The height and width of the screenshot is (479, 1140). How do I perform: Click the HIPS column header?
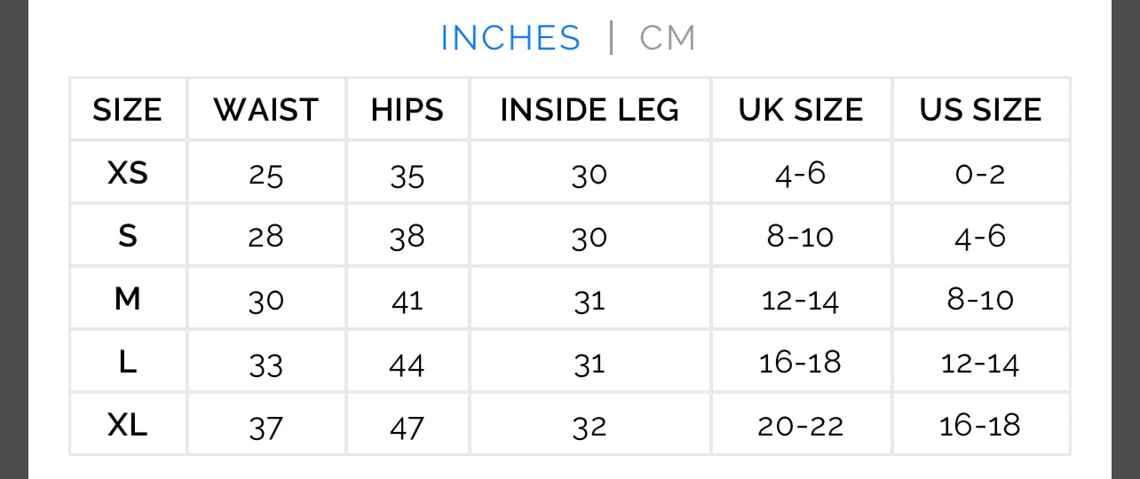[408, 110]
